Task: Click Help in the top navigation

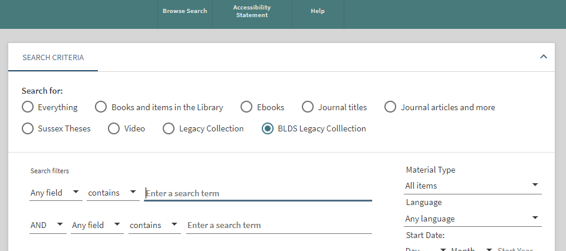Action: [318, 11]
